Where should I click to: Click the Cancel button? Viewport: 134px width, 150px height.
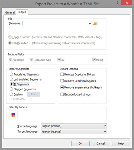point(101,143)
